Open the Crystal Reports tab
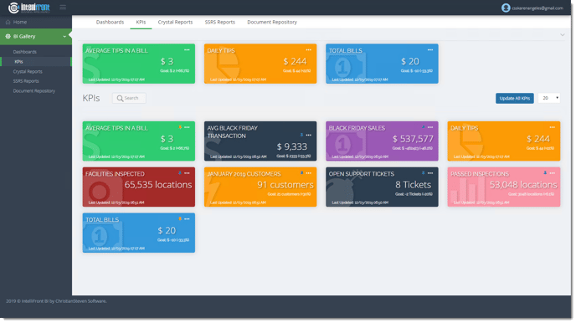 coord(175,22)
